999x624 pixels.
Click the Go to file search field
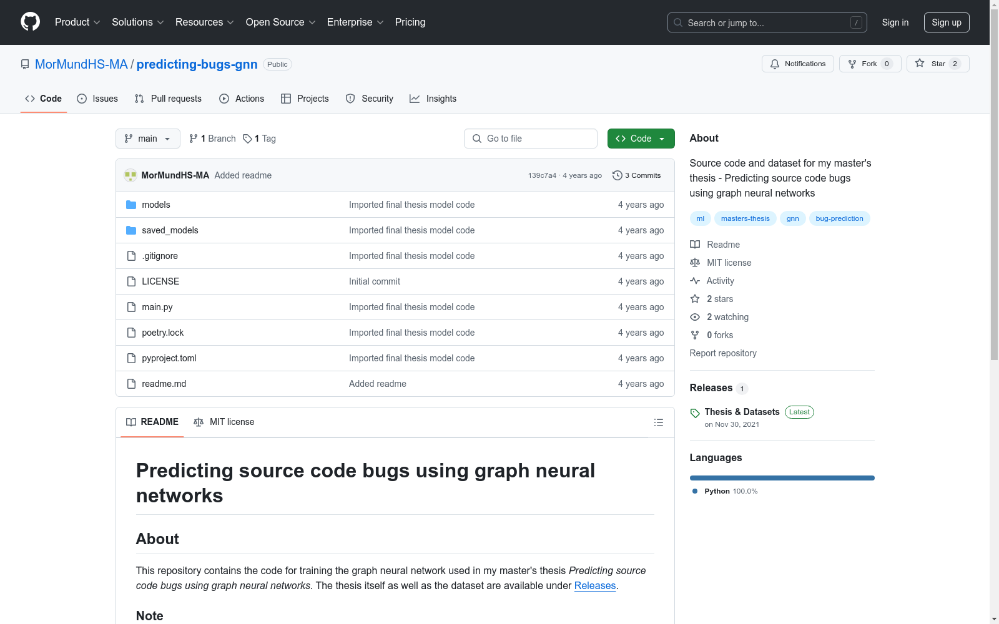tap(531, 139)
